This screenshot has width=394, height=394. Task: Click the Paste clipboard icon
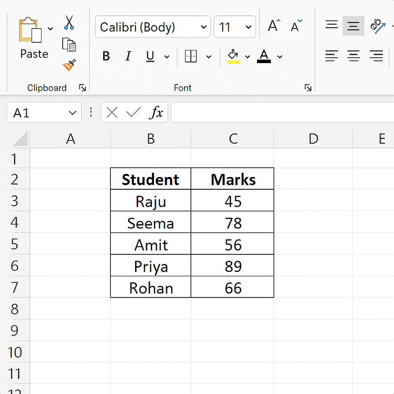[x=30, y=30]
